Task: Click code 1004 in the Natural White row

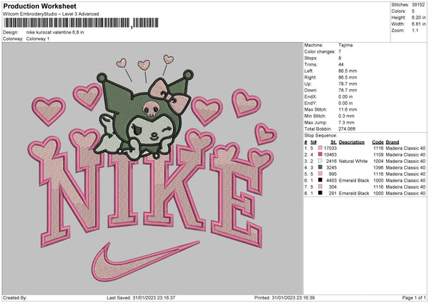Action: [x=378, y=161]
